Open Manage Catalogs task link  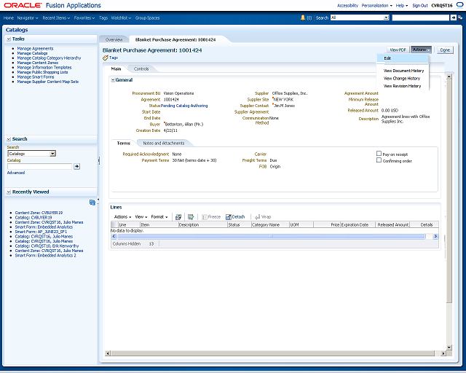click(32, 53)
